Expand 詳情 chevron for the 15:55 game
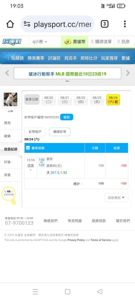This screenshot has width=135, height=301. (31, 170)
